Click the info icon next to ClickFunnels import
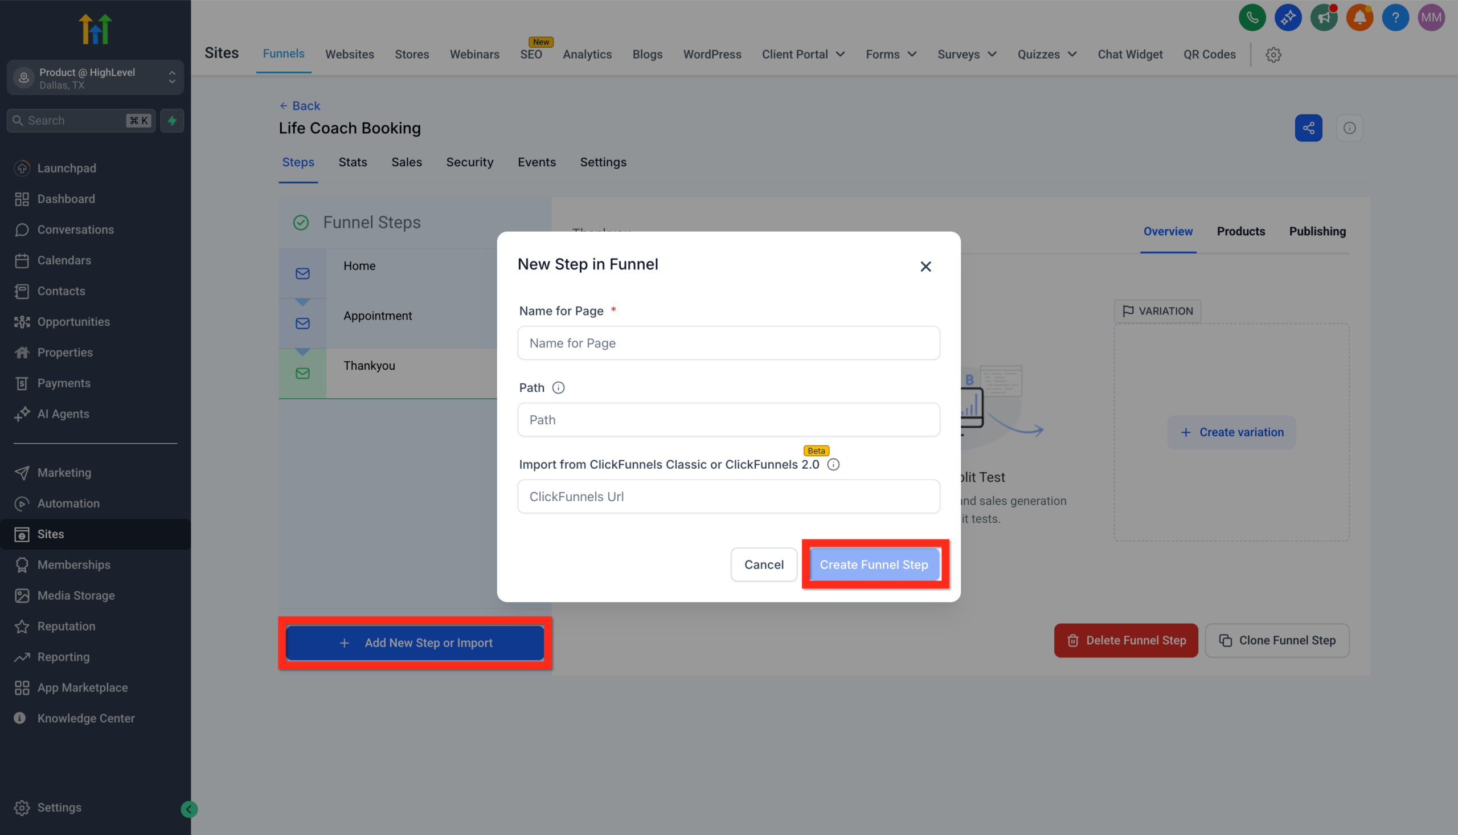1458x835 pixels. pos(834,465)
